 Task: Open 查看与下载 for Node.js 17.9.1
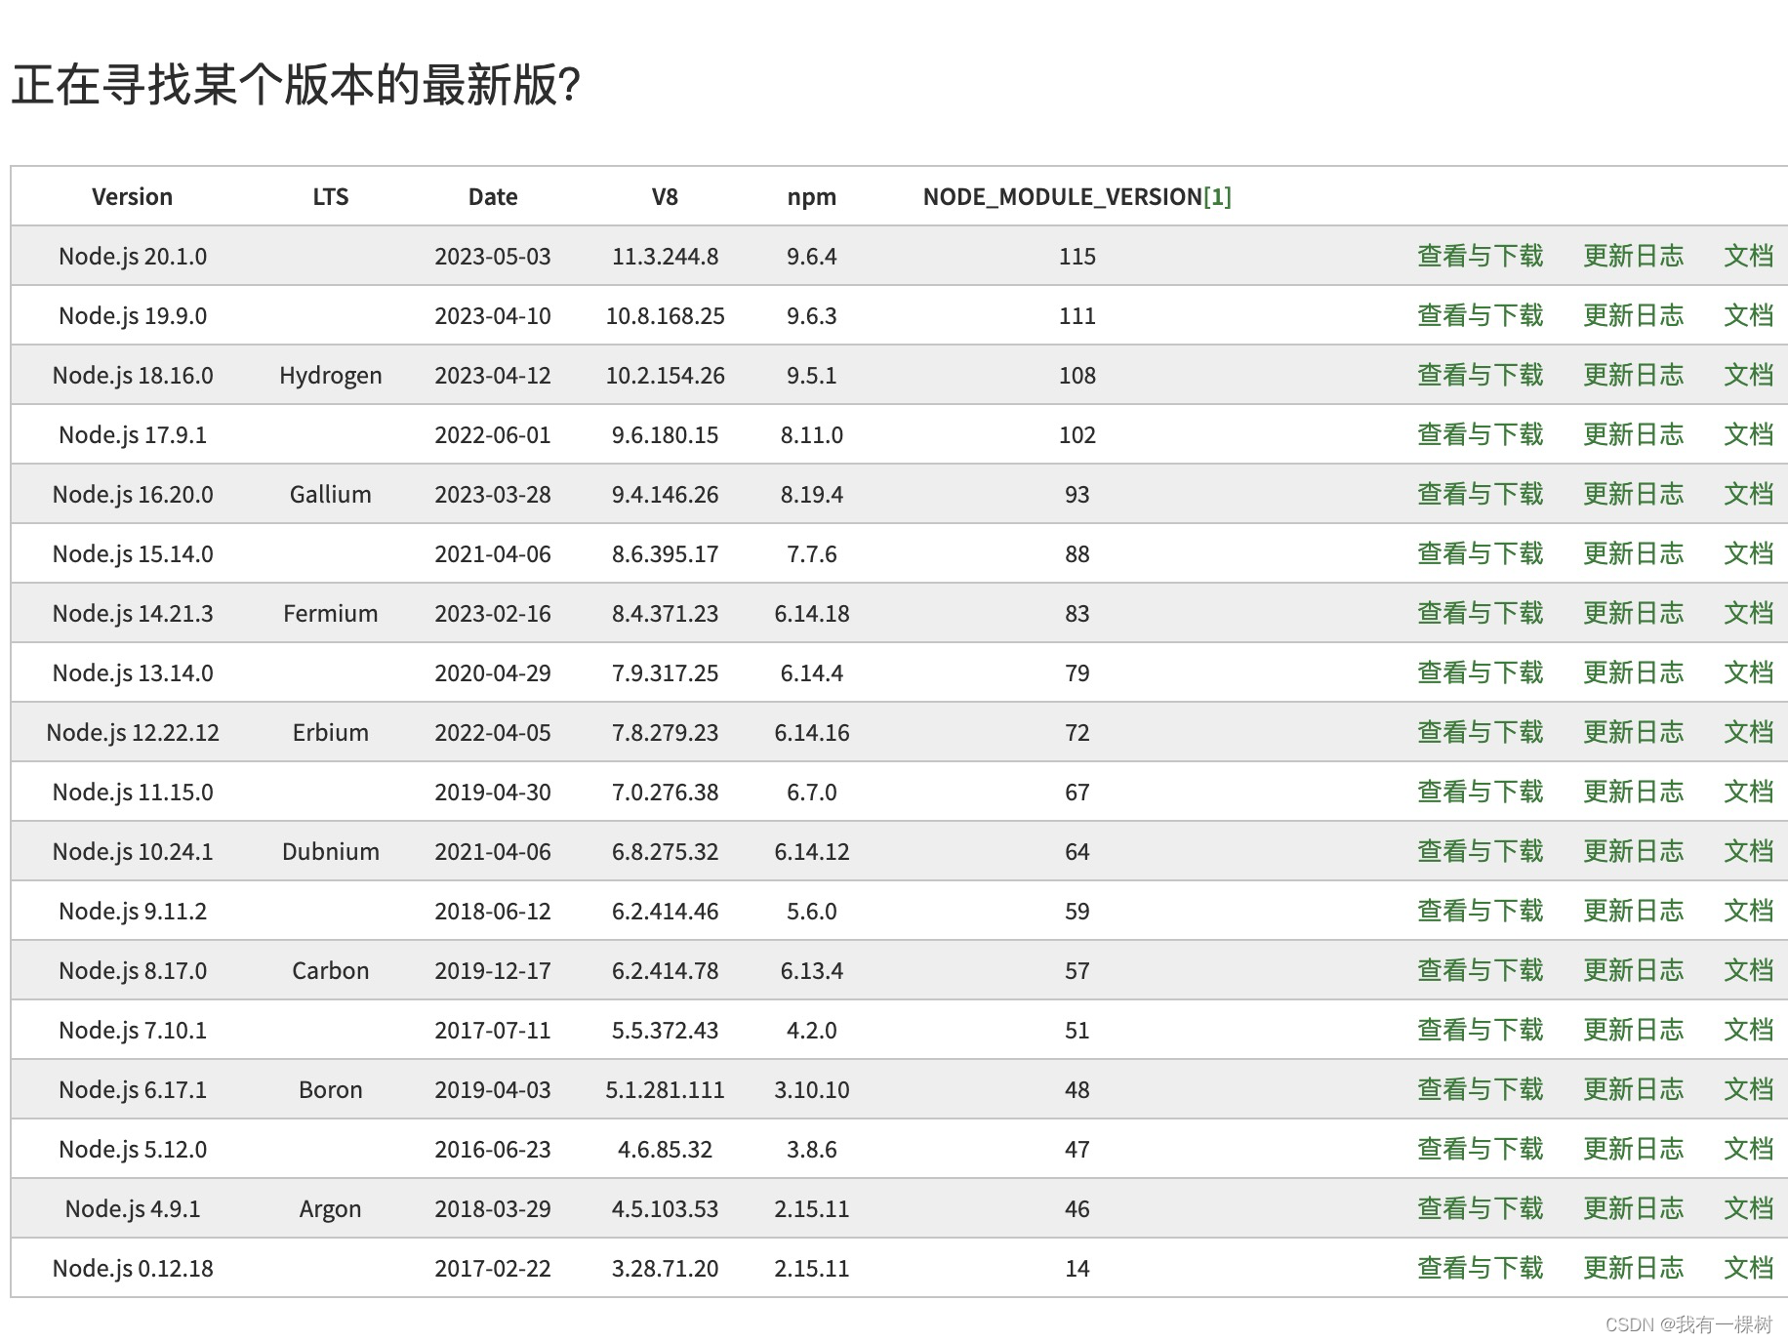click(x=1480, y=434)
